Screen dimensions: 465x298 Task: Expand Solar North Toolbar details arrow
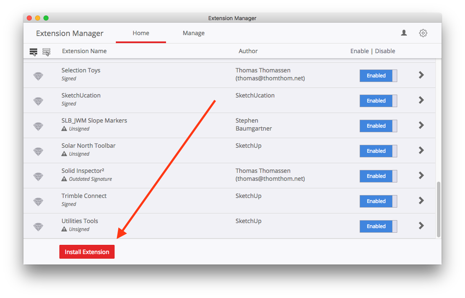[x=421, y=151]
